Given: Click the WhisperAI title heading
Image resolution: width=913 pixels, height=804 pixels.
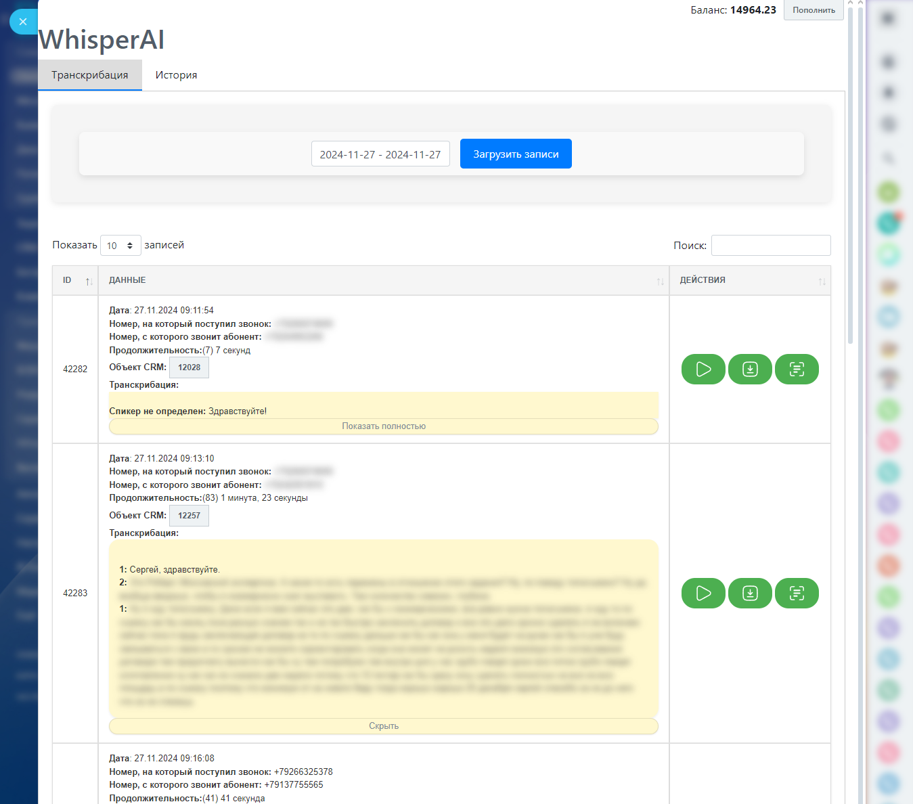Looking at the screenshot, I should click(x=102, y=40).
